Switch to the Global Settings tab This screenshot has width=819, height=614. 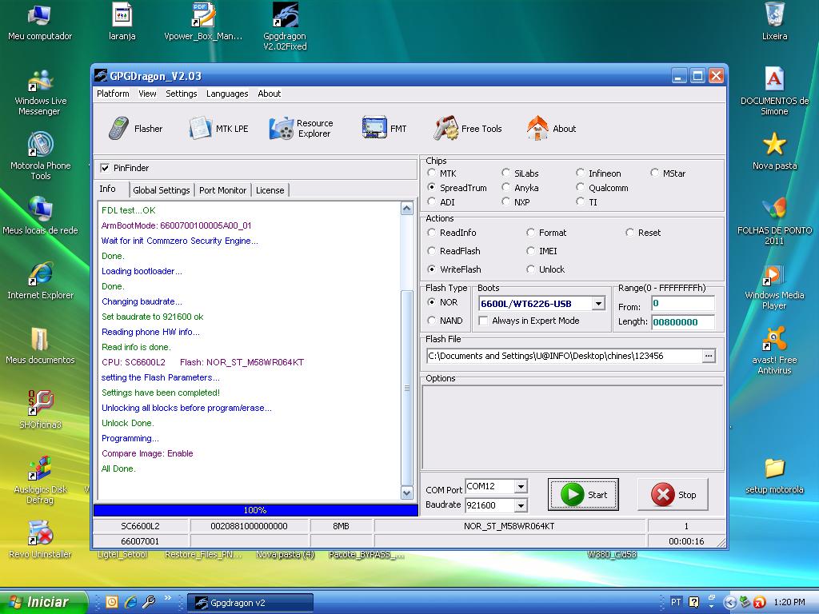tap(162, 190)
